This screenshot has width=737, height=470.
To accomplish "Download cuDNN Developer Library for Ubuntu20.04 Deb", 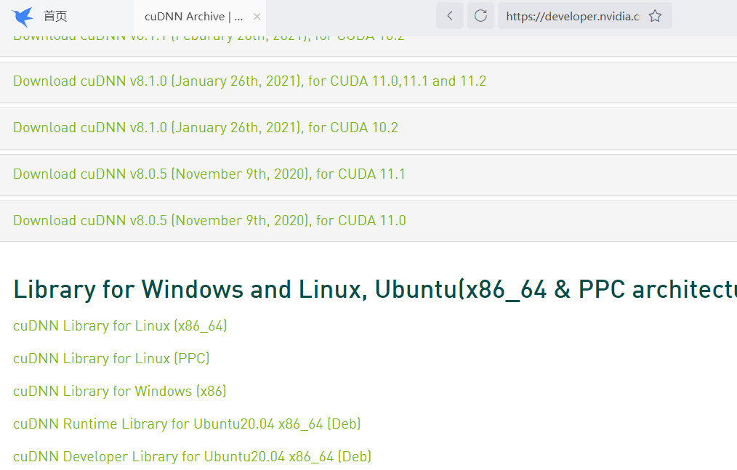I will click(192, 456).
